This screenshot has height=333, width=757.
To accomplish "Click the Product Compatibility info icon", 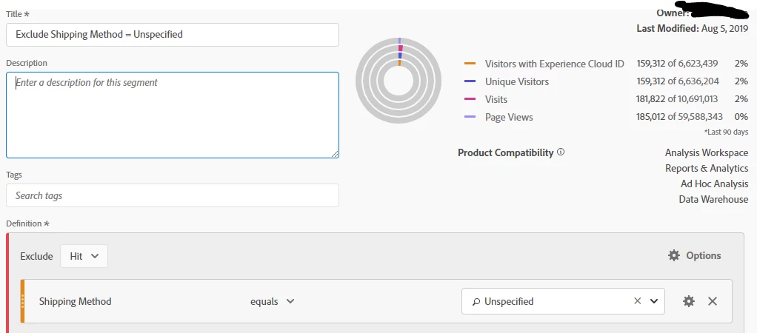I will click(561, 152).
